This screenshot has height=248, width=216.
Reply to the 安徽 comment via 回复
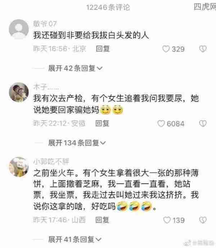point(102,123)
